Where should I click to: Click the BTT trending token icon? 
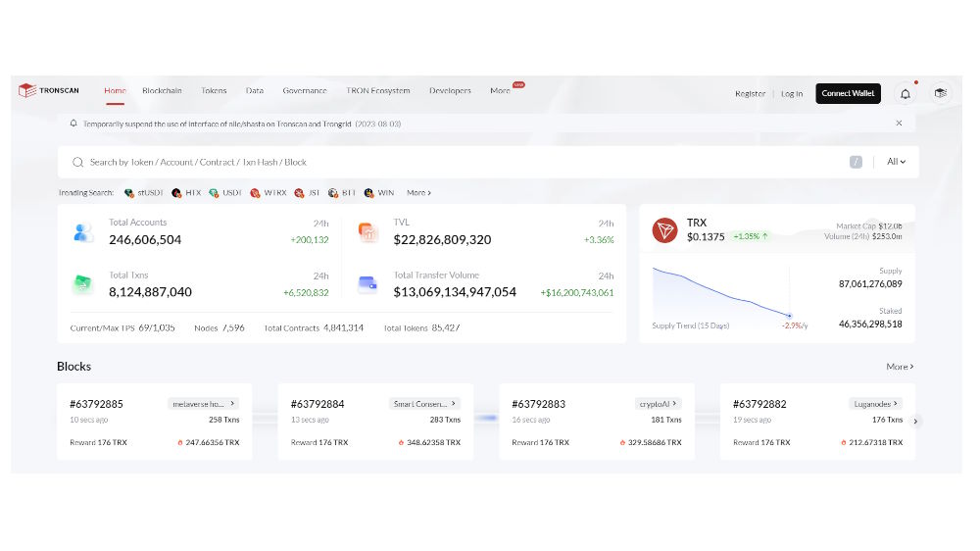click(x=333, y=193)
